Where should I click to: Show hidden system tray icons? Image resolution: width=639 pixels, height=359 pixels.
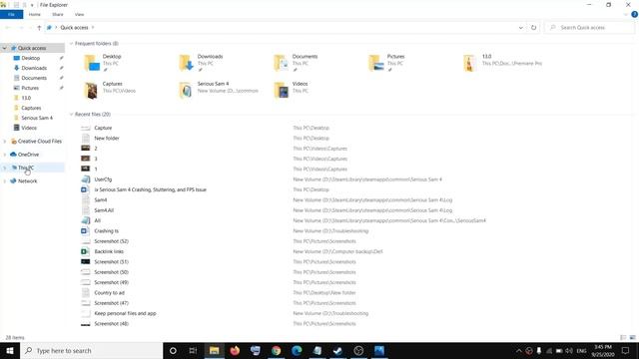(519, 350)
